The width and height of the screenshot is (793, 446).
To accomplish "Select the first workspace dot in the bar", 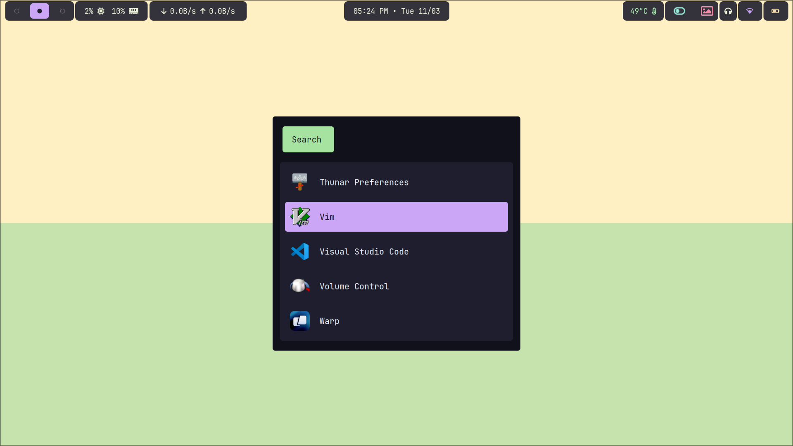I will coord(17,11).
